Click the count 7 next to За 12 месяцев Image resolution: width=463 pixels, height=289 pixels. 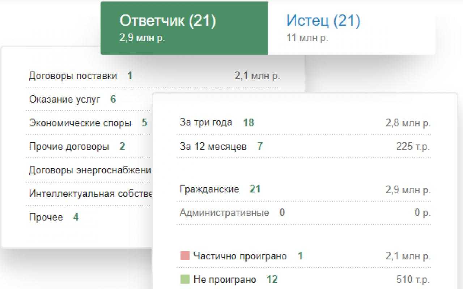click(x=260, y=147)
